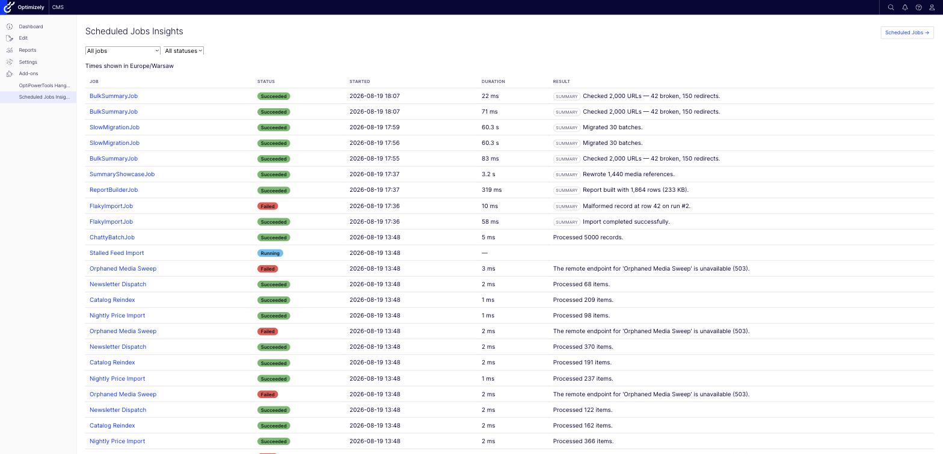The image size is (943, 454).
Task: Open Nightly Price Import that processed 366 items
Action: tap(117, 441)
